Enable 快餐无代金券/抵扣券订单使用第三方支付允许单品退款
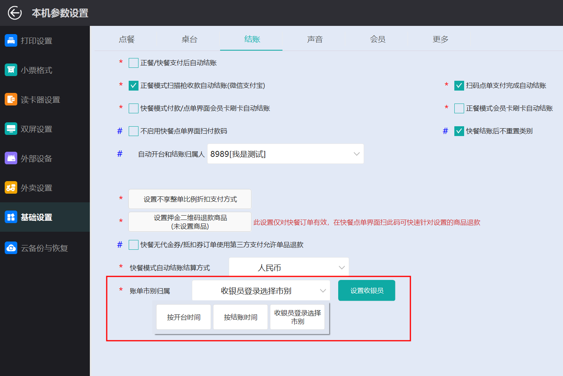Viewport: 563px width, 376px height. point(133,245)
